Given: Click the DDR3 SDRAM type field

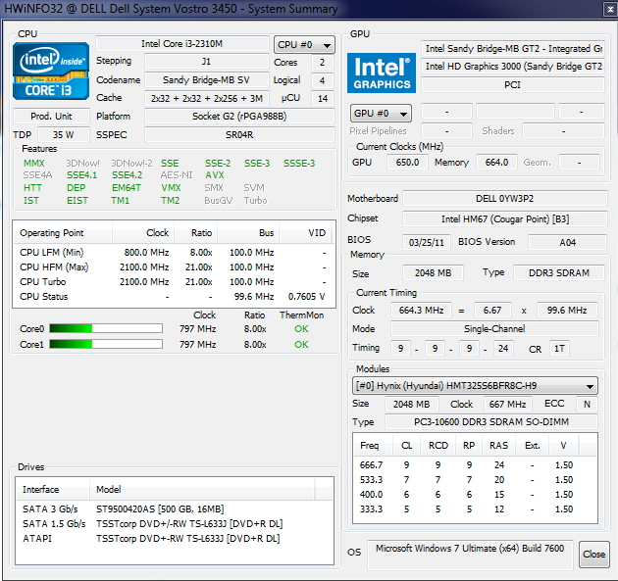Looking at the screenshot, I should (559, 272).
